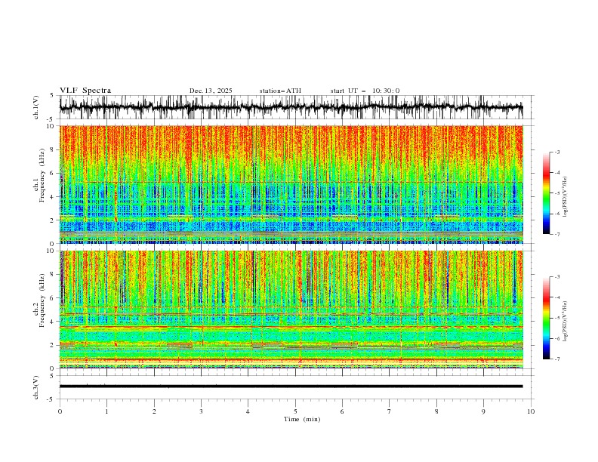Click time axis tick label "6"
Image resolution: width=598 pixels, height=462 pixels.
[x=342, y=411]
